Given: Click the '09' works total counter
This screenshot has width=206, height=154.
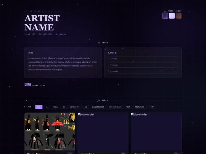Looking at the screenshot, I should tap(28, 84).
